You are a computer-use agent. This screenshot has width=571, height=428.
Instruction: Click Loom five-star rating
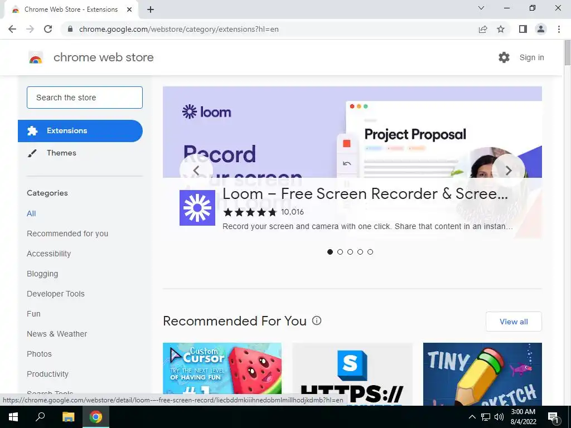(250, 212)
